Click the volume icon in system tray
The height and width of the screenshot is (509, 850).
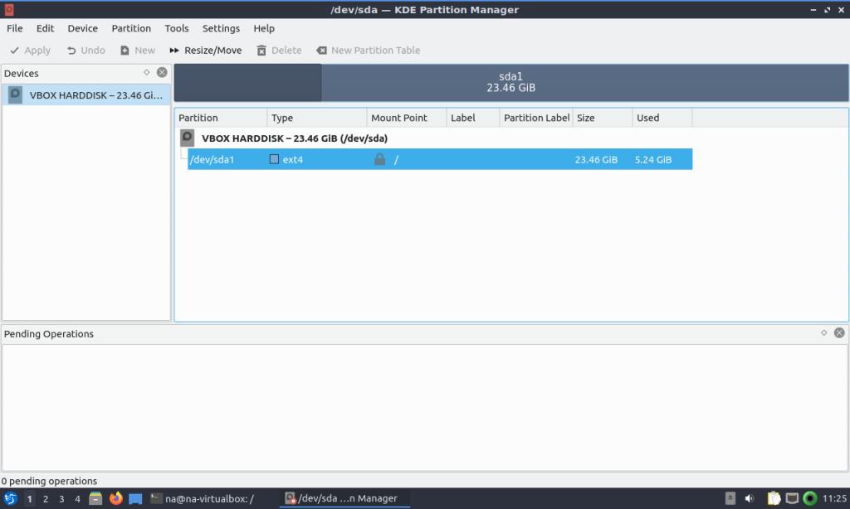coord(750,499)
